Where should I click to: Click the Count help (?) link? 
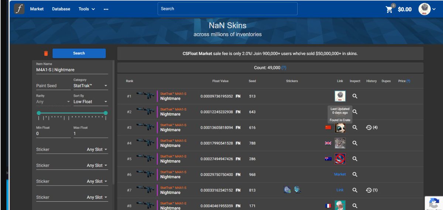point(284,68)
